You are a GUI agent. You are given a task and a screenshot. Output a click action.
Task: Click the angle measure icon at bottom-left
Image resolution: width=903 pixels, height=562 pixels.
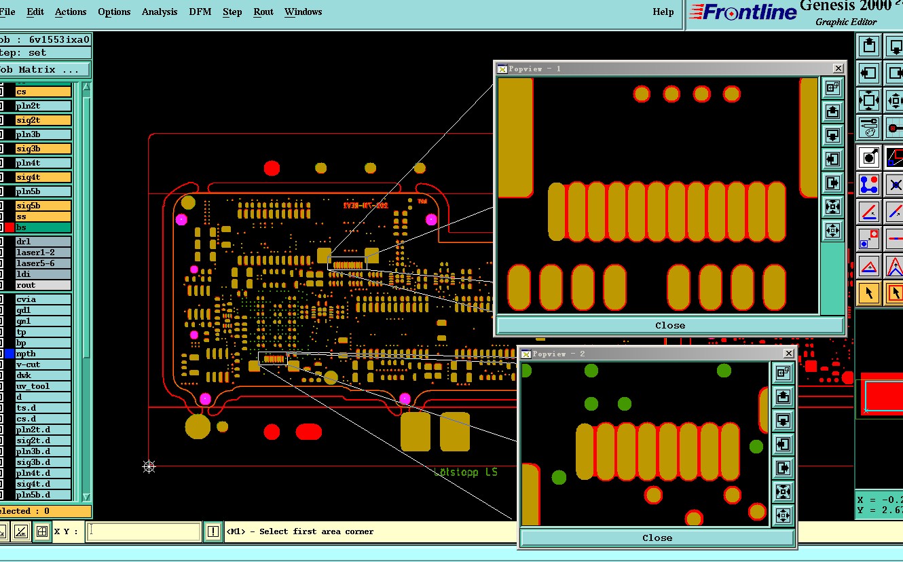pos(21,531)
